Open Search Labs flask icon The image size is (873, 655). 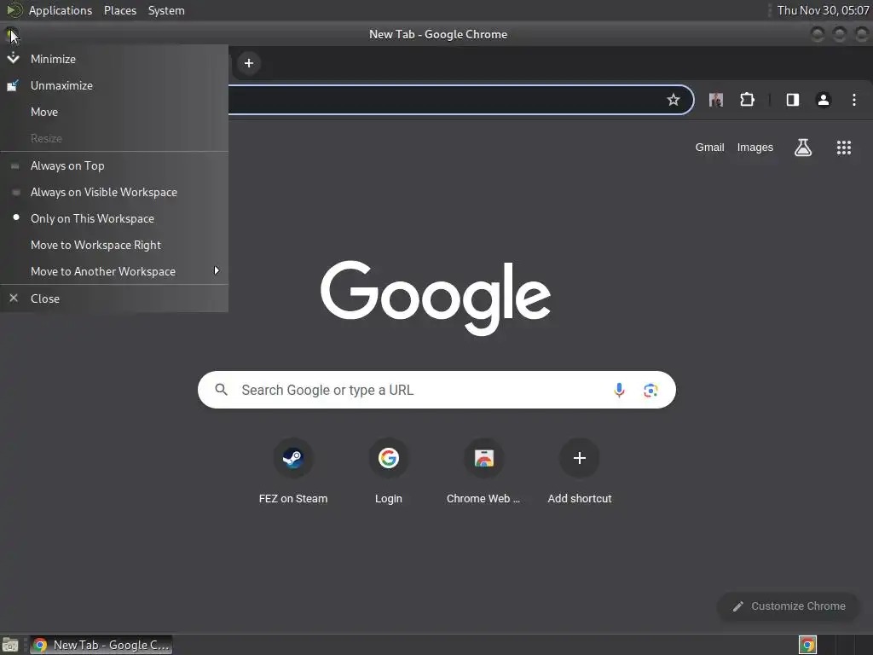[x=802, y=148]
